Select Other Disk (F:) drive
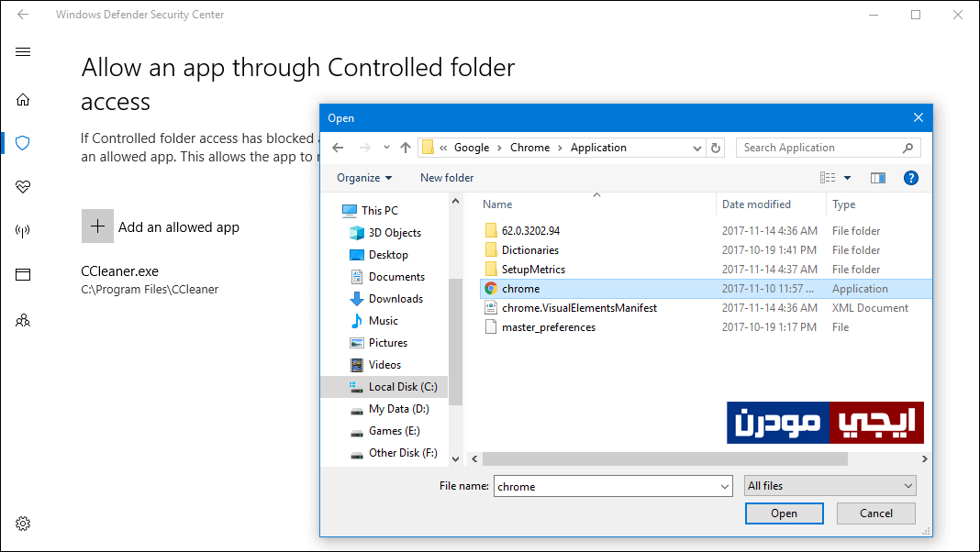Screen dimensions: 980x552 click(x=403, y=453)
